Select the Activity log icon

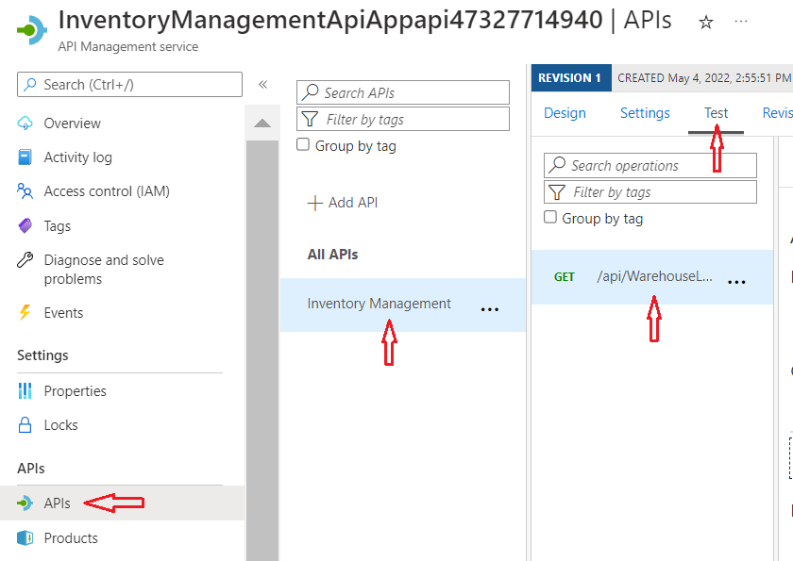tap(23, 157)
